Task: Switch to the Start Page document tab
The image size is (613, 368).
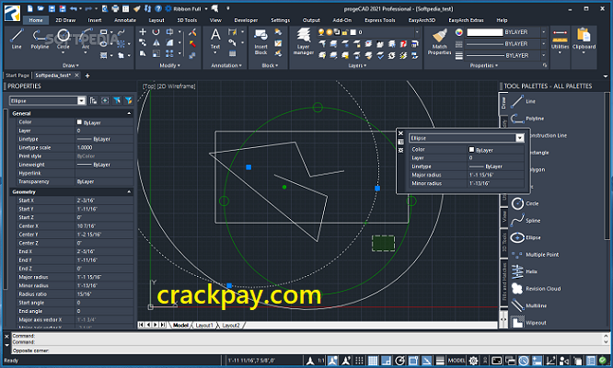Action: (17, 75)
